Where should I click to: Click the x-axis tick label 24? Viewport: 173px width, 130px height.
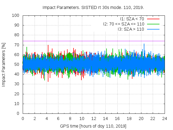coord(165,119)
